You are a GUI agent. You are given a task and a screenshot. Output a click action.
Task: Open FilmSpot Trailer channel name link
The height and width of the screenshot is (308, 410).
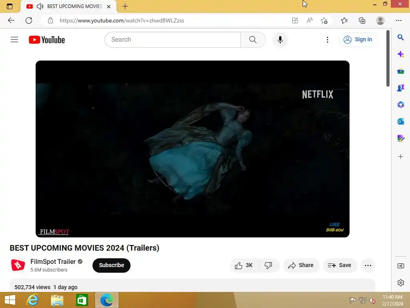coord(53,261)
